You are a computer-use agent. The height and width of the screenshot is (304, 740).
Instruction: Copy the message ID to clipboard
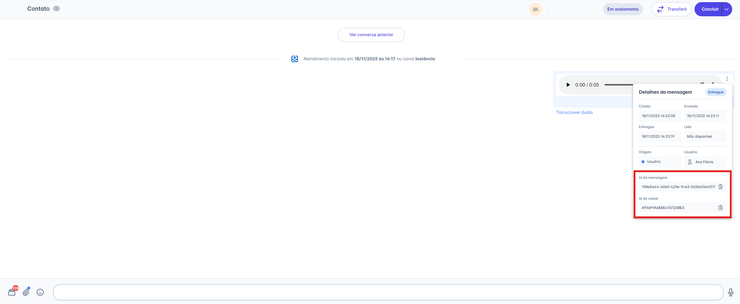720,187
